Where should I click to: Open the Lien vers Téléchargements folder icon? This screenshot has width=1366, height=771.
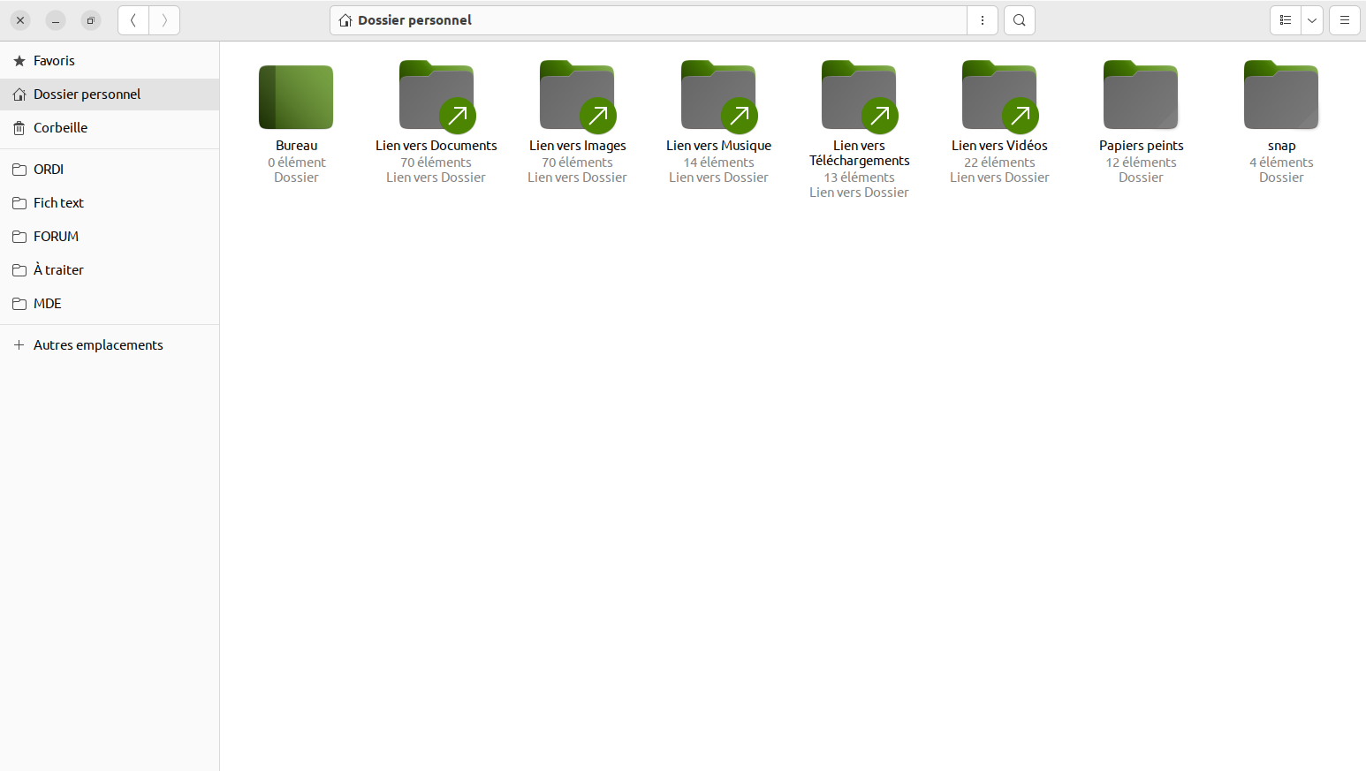[x=859, y=96]
